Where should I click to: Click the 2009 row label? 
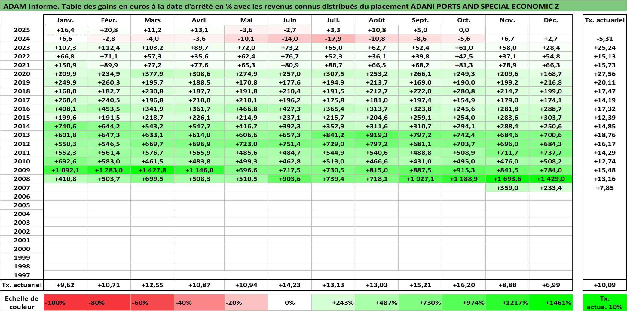tap(22, 170)
